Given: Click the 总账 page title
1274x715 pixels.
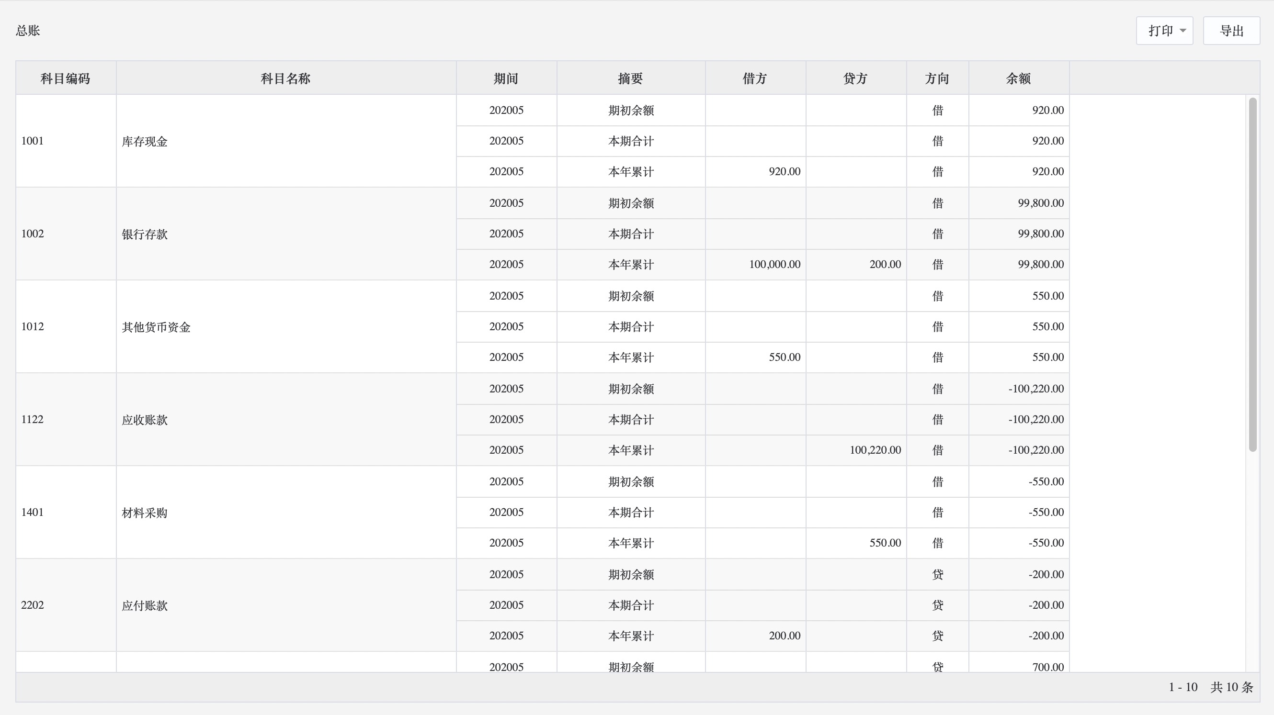Looking at the screenshot, I should (28, 31).
